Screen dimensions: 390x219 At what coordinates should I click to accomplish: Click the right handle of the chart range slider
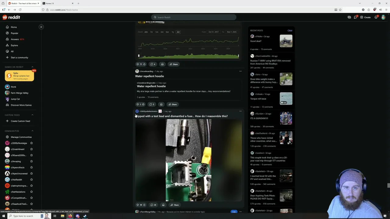(238, 56)
